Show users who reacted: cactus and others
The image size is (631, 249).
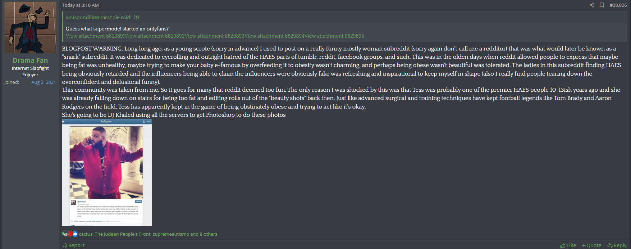(148, 234)
